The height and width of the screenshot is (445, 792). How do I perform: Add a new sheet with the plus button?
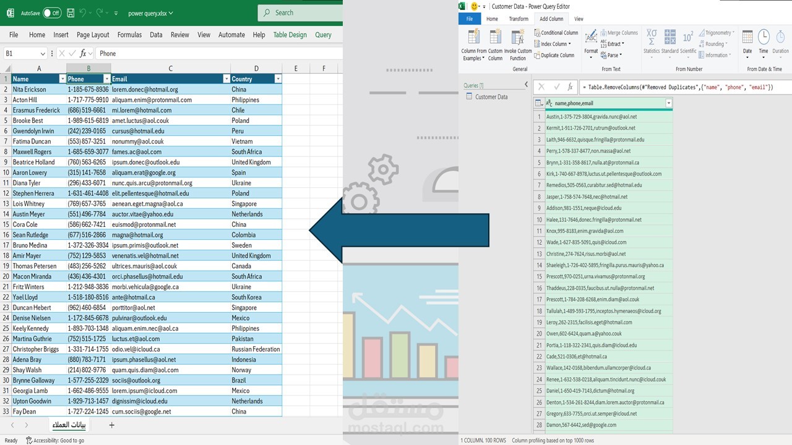click(112, 425)
